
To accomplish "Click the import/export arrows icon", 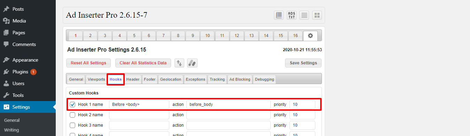I will (179, 63).
